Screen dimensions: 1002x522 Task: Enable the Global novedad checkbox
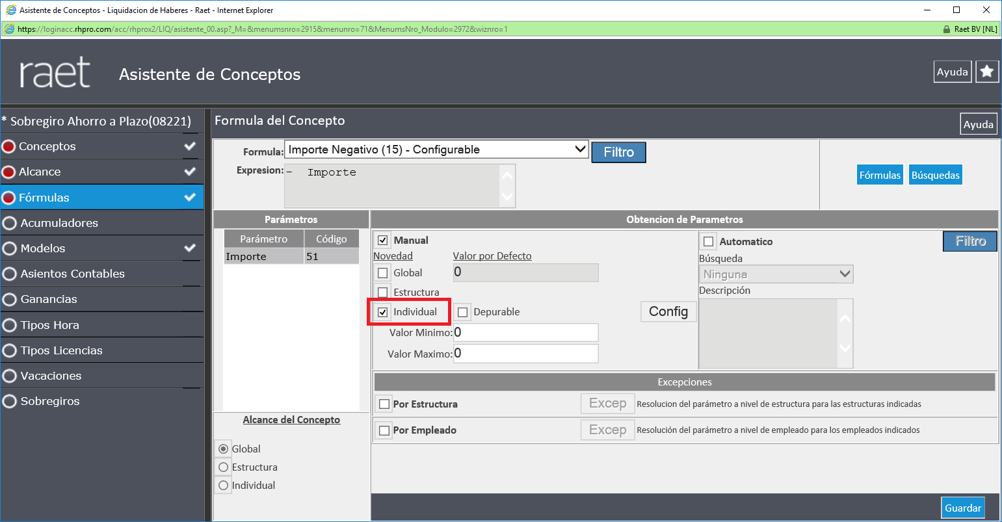[383, 273]
